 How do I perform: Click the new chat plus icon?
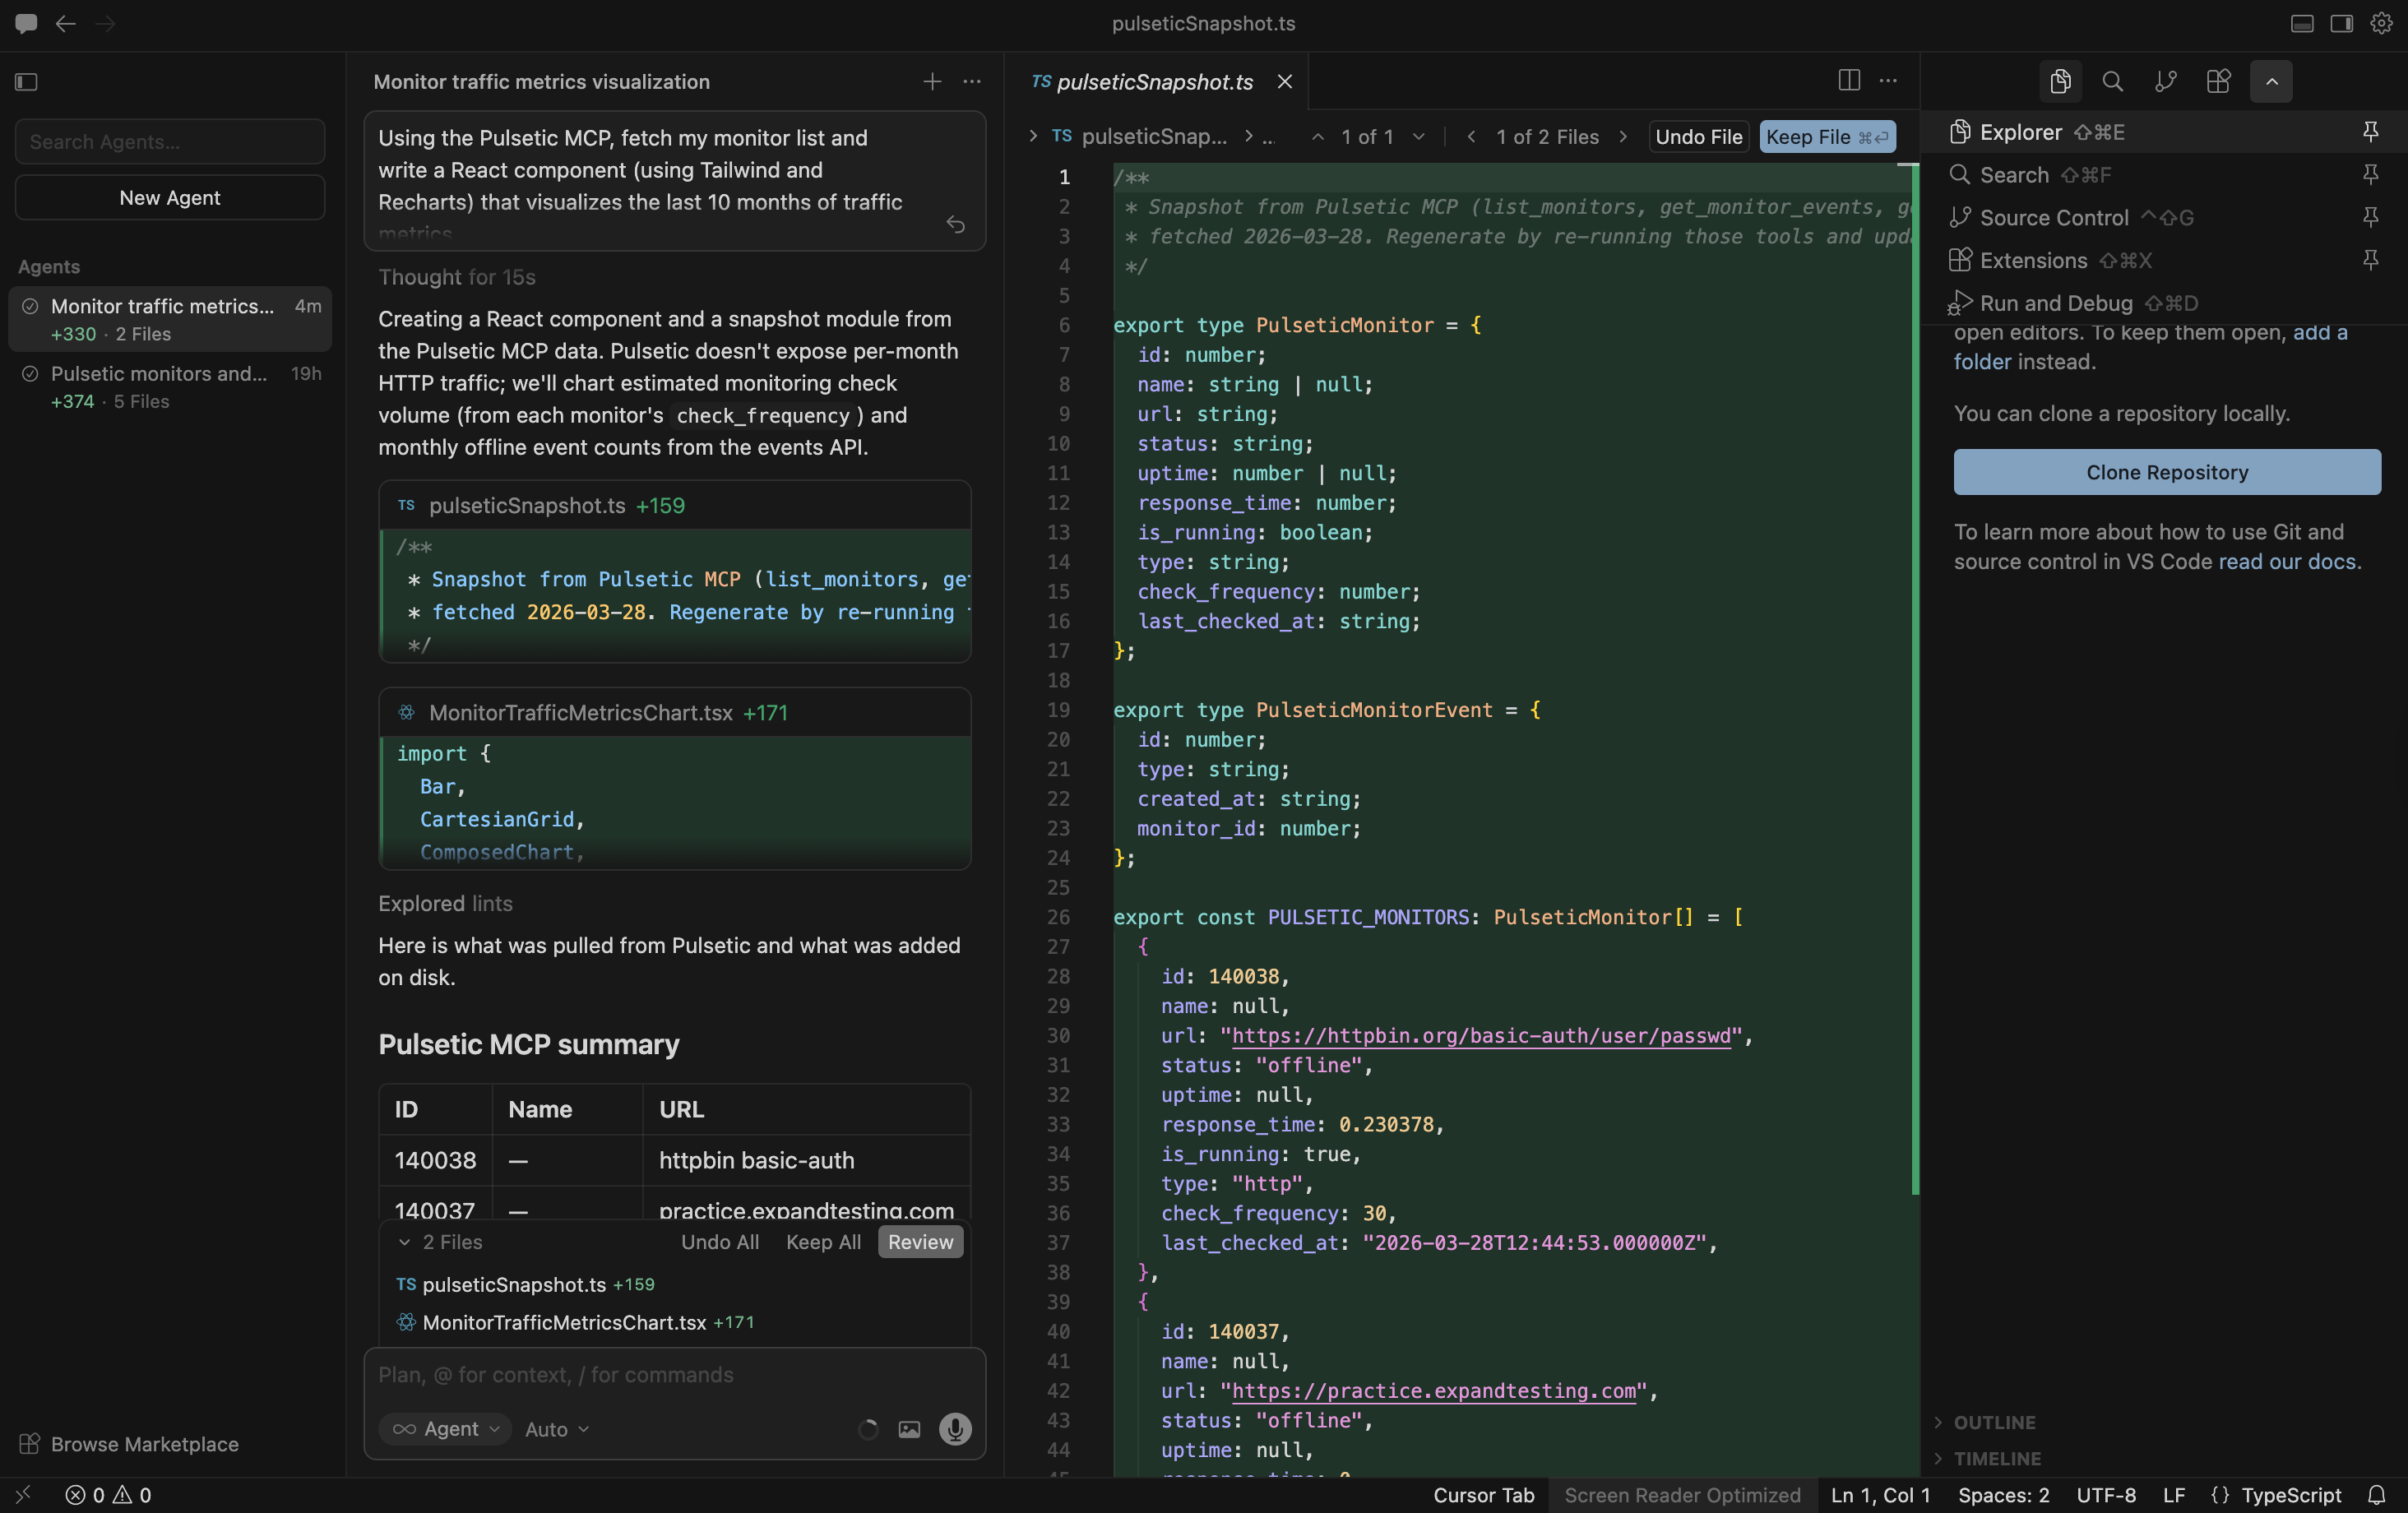click(x=931, y=81)
